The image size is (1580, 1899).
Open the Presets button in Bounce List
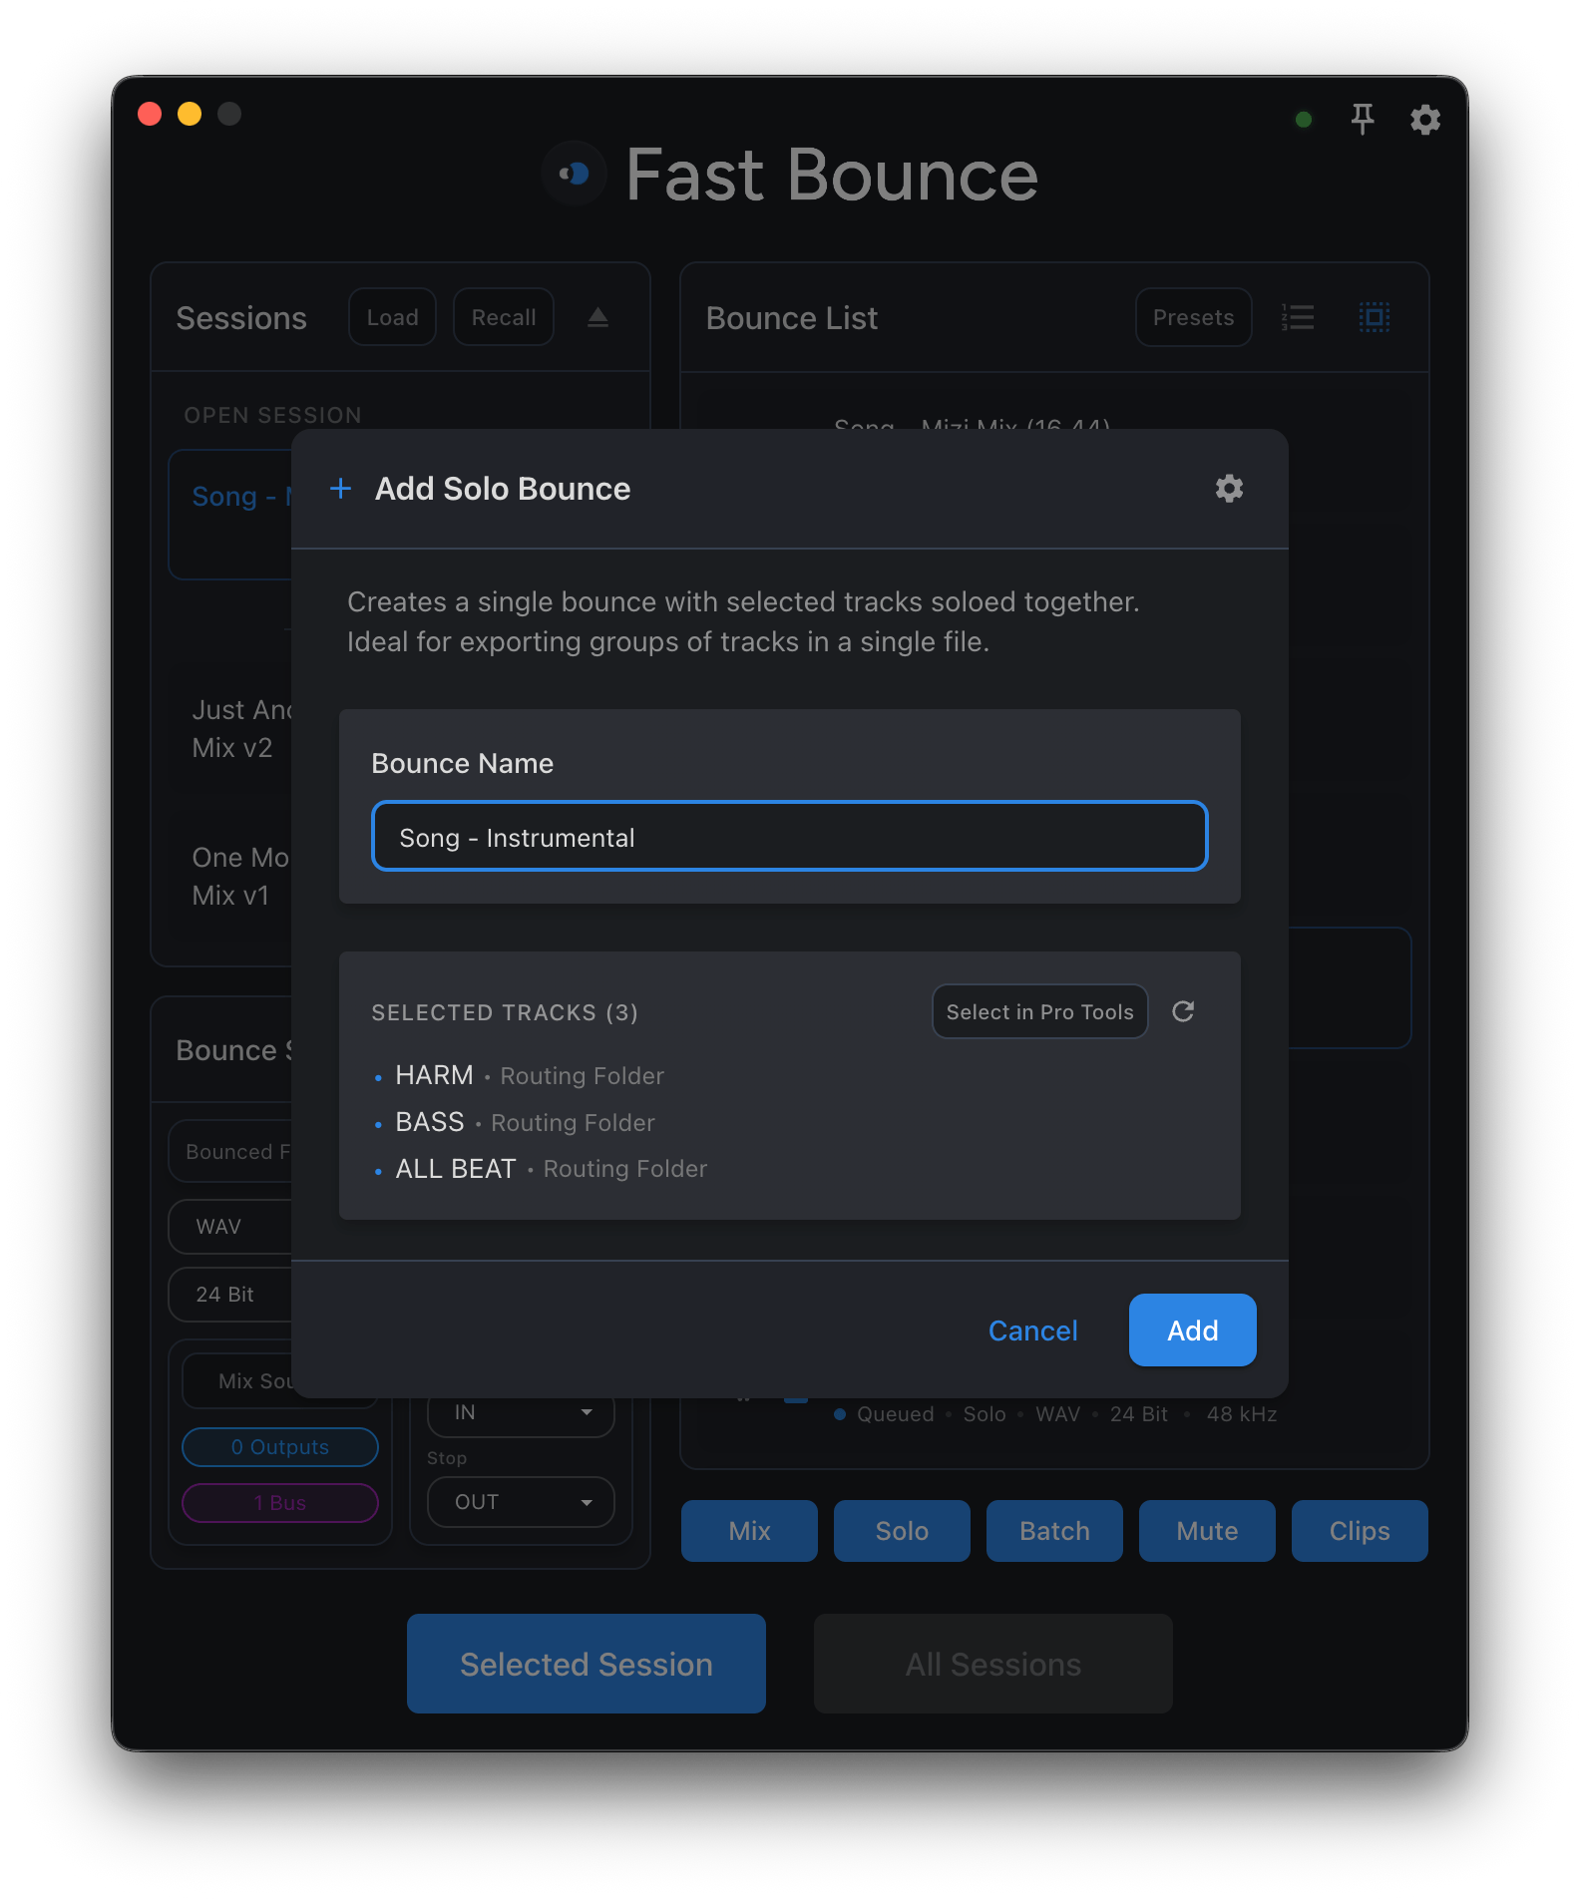pos(1193,317)
